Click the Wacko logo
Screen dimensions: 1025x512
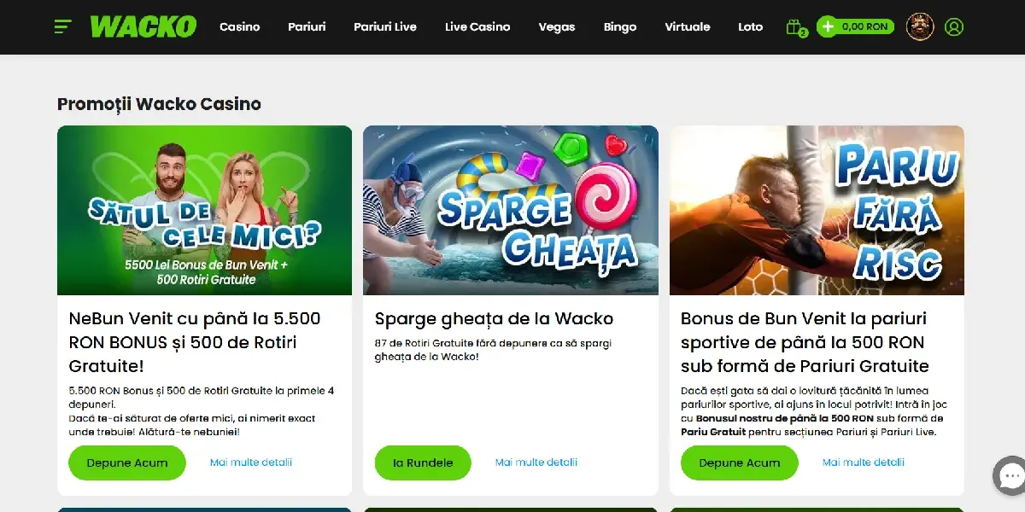coord(143,26)
